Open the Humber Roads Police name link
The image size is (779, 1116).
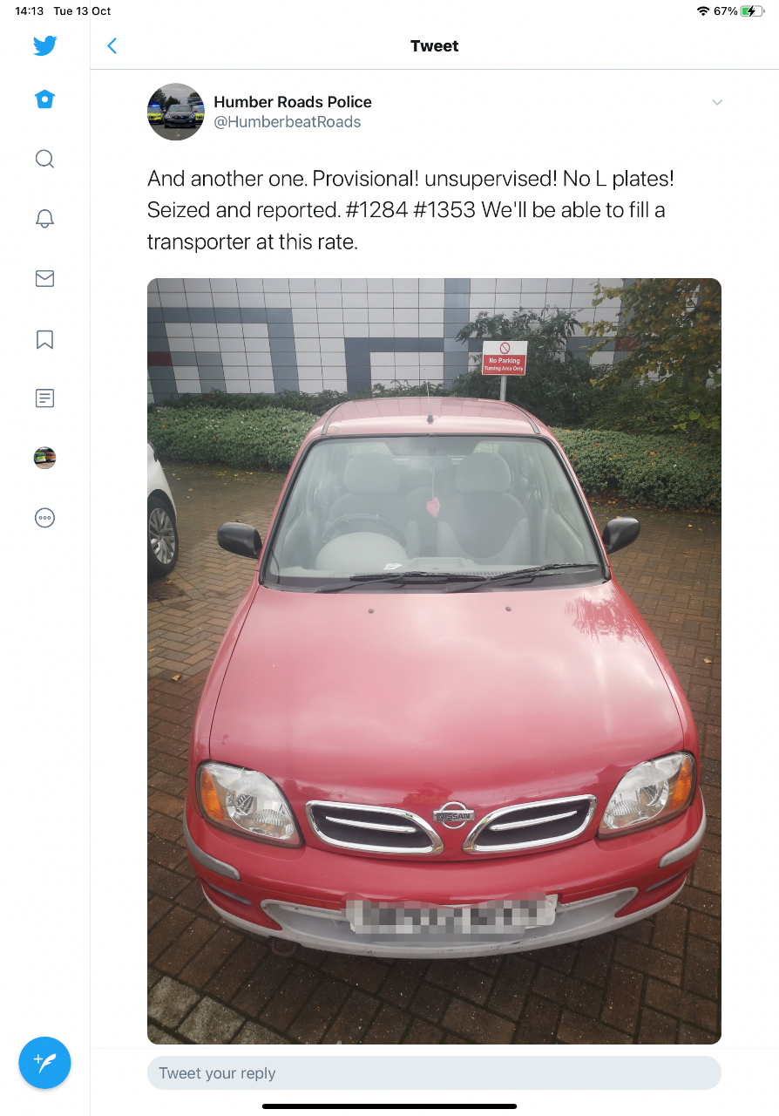tap(293, 102)
